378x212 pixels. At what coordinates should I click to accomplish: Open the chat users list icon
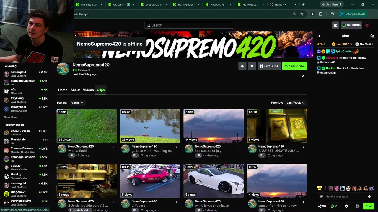[x=372, y=36]
